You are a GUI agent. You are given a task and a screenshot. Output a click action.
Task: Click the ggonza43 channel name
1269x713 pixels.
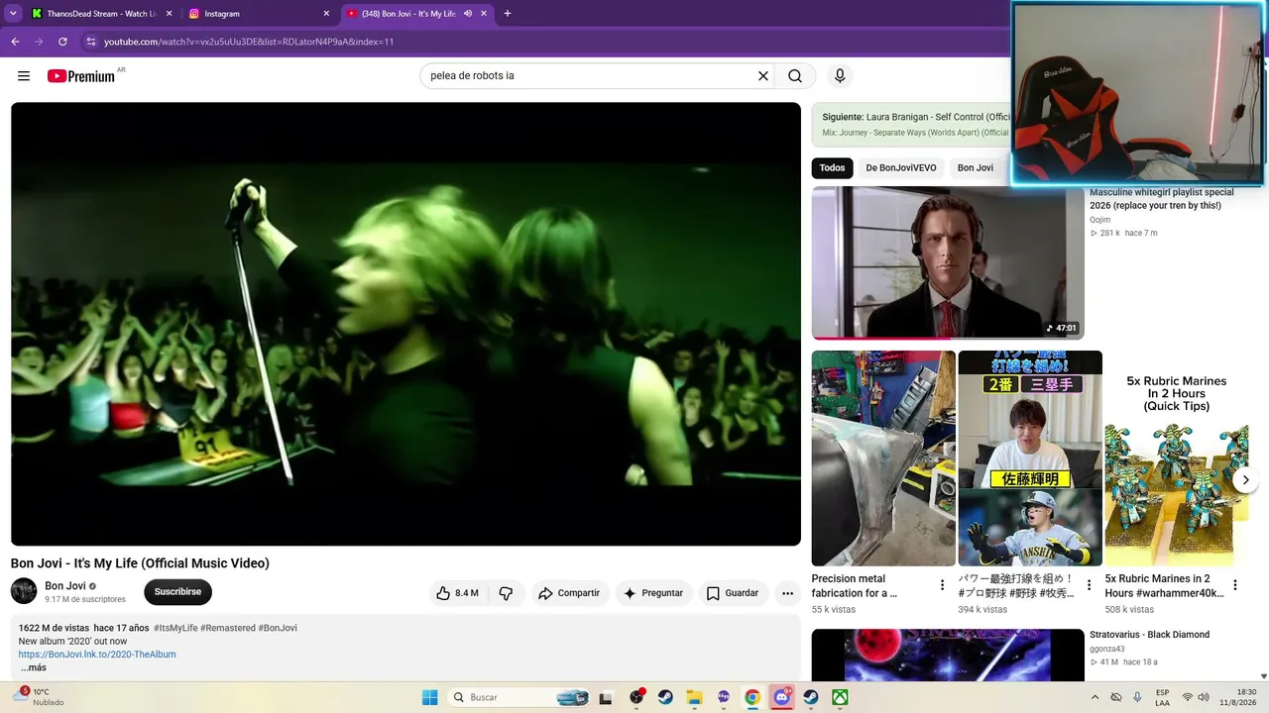coord(1109,649)
